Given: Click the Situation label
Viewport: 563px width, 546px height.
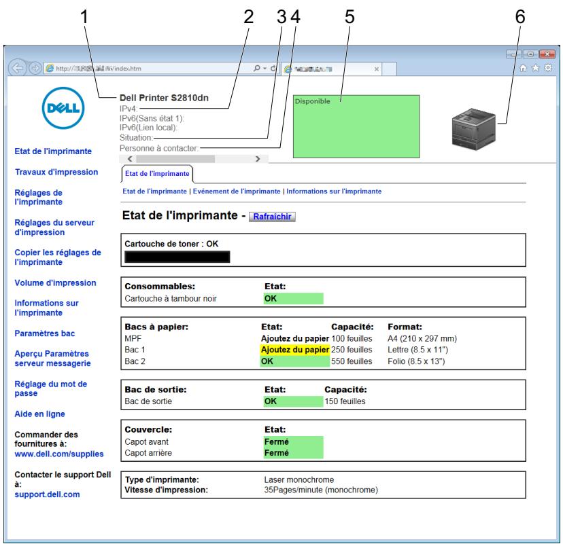Looking at the screenshot, I should [137, 138].
